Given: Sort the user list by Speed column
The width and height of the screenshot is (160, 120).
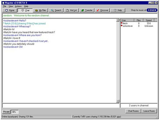Looking at the screenshot, I should pyautogui.click(x=149, y=20).
